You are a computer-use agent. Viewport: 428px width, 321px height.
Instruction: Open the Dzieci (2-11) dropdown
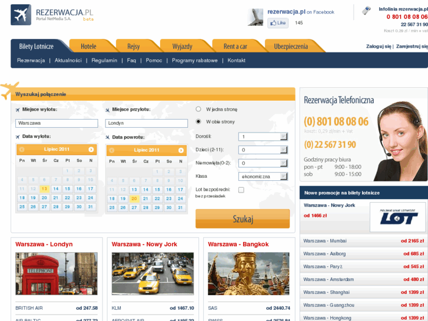pyautogui.click(x=263, y=150)
